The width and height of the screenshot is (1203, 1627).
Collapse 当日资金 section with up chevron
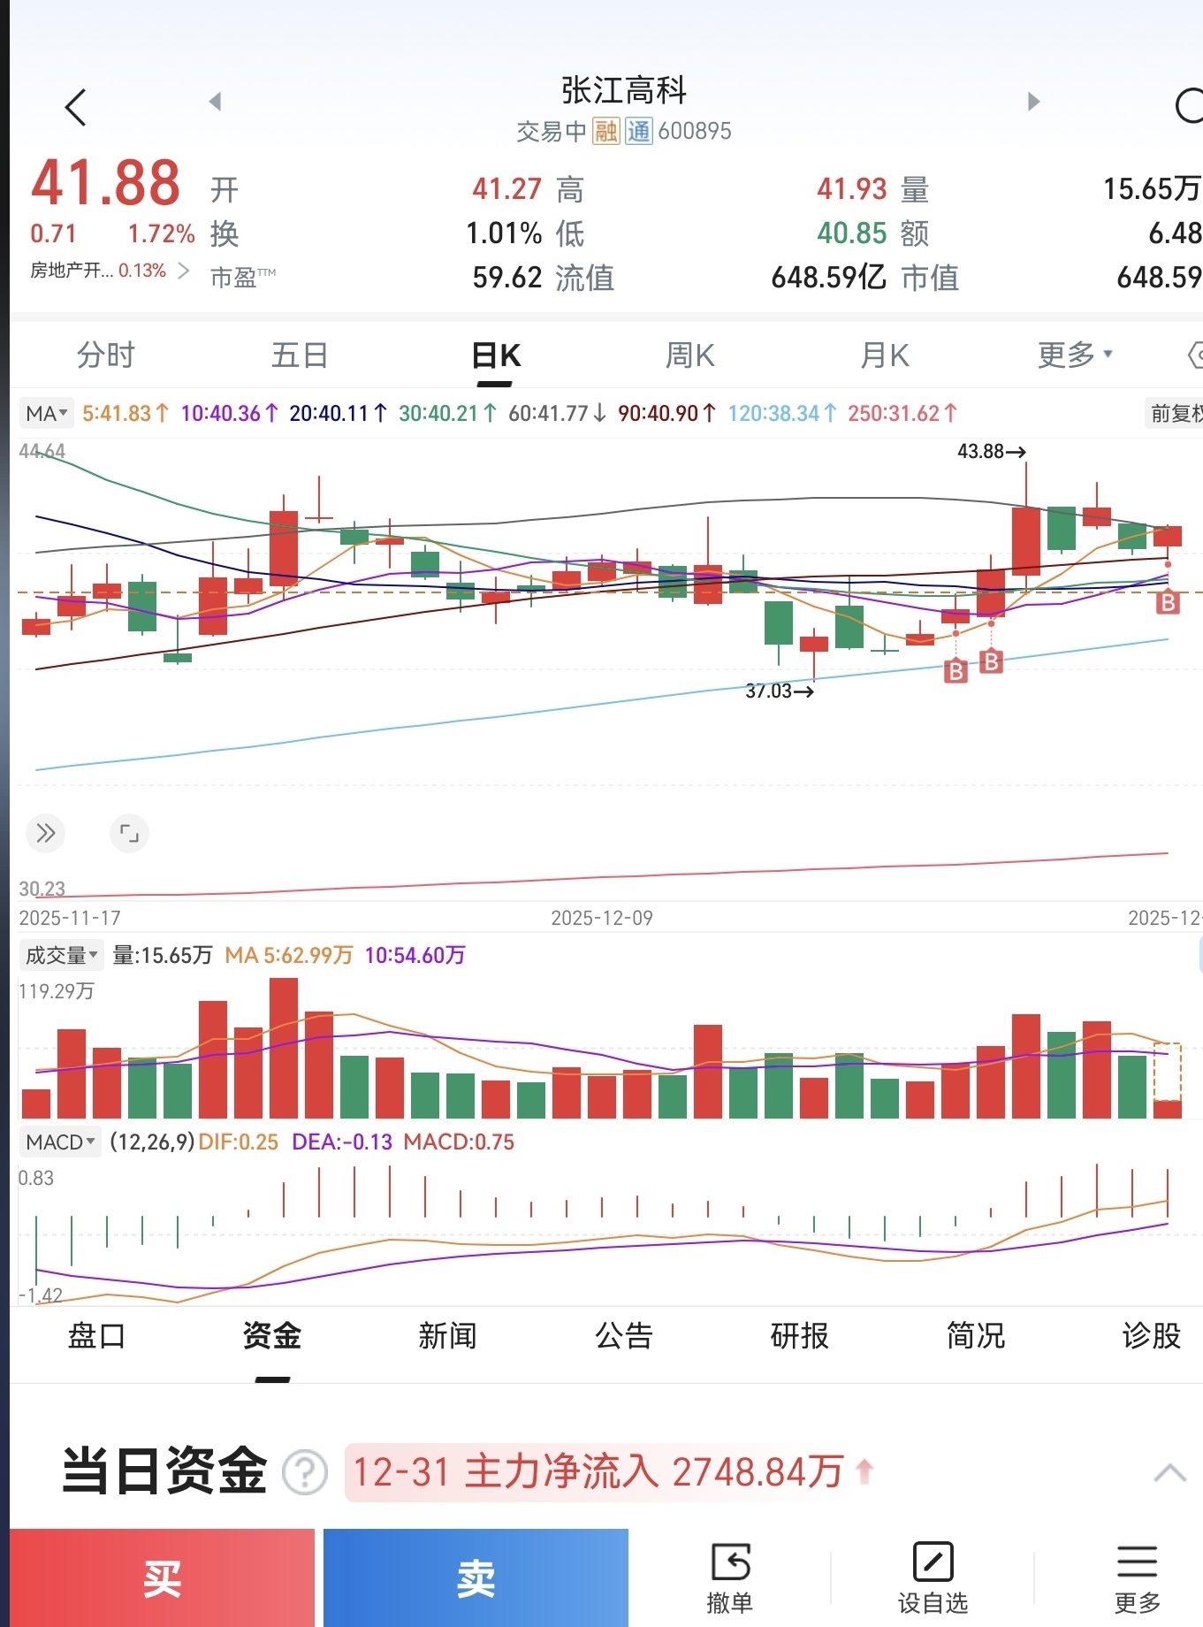[1169, 1473]
